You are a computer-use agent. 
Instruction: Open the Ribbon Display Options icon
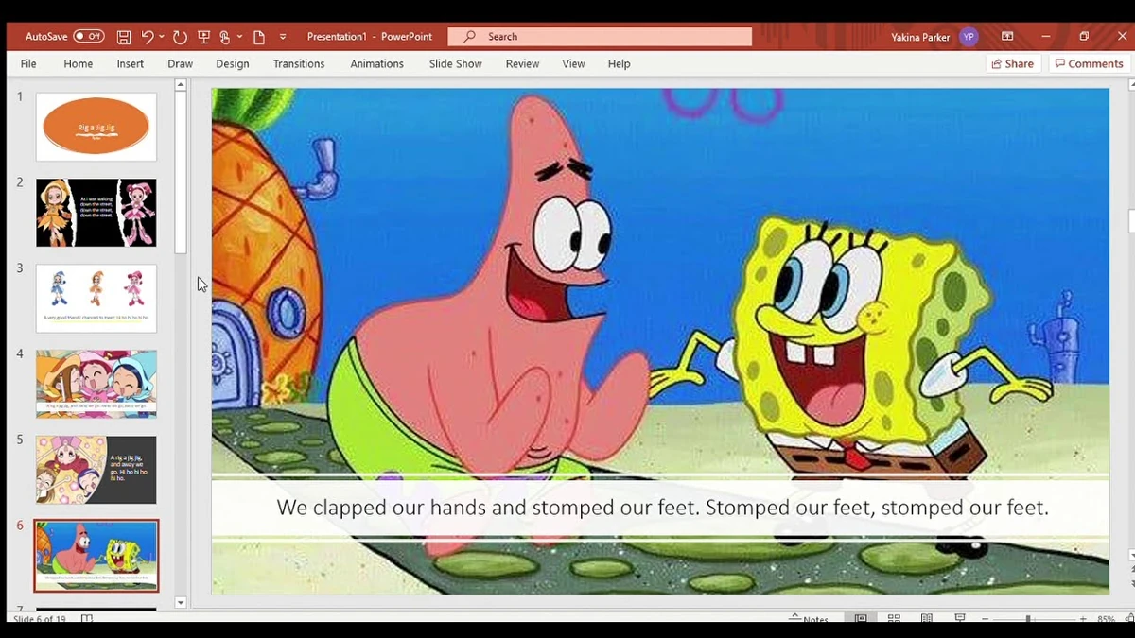[x=1007, y=37]
